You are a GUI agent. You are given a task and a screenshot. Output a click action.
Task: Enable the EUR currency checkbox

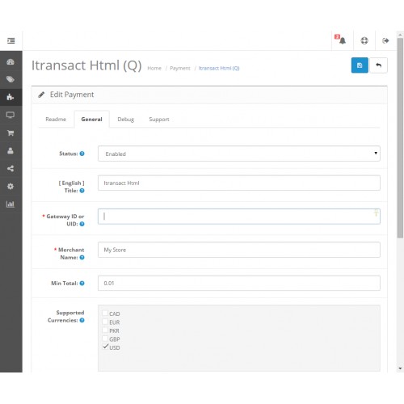(x=105, y=322)
